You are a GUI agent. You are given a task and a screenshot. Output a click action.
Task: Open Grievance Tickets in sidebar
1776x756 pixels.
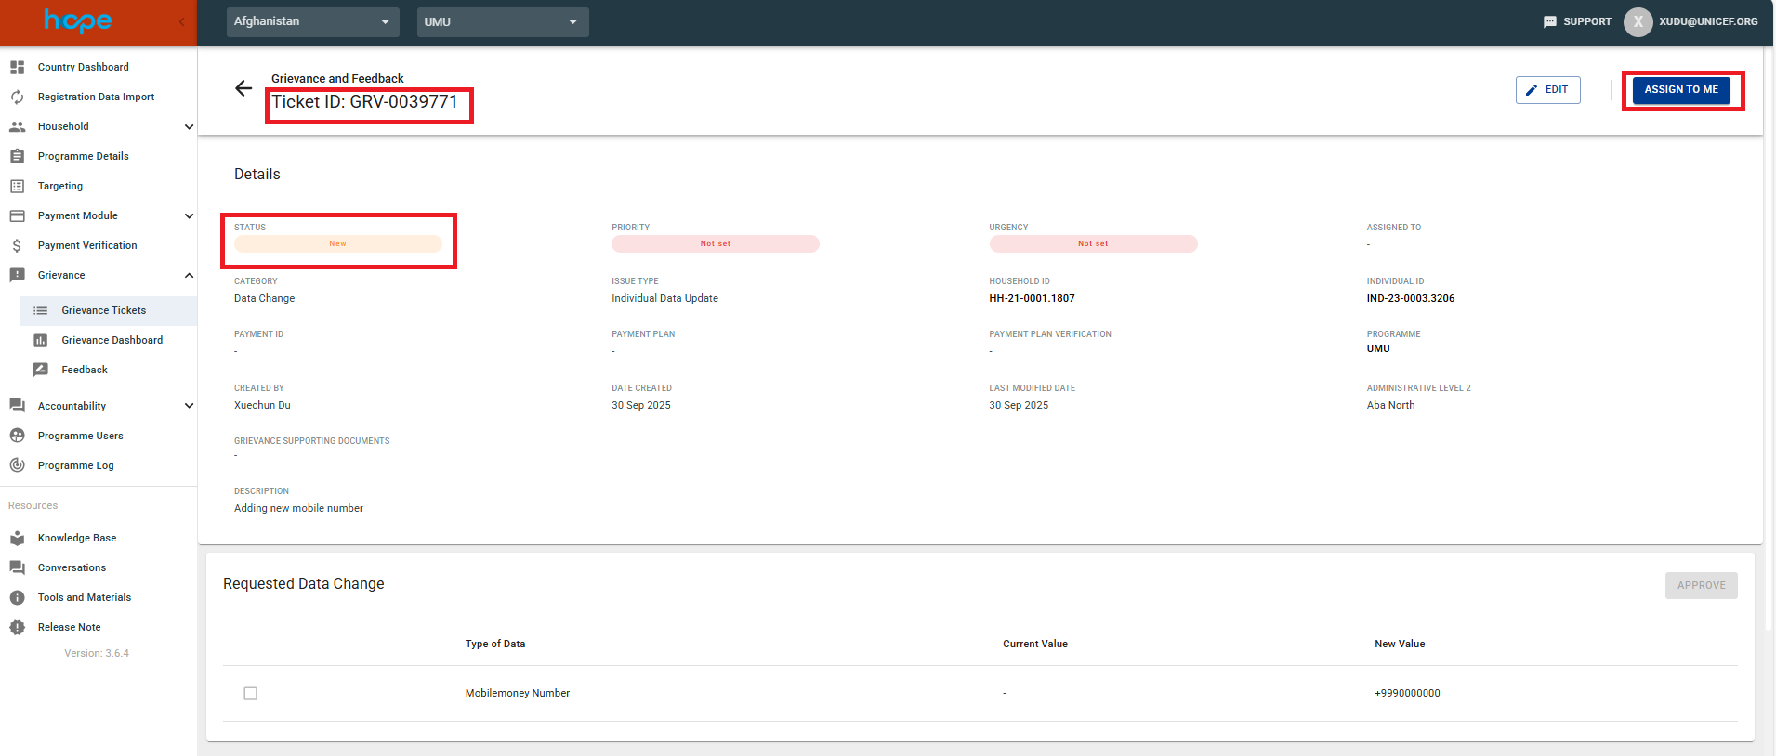[x=103, y=310]
